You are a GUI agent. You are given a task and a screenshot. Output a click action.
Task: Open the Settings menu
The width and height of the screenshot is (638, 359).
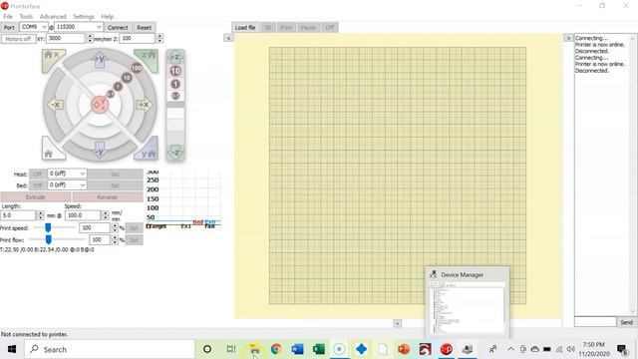coord(84,17)
